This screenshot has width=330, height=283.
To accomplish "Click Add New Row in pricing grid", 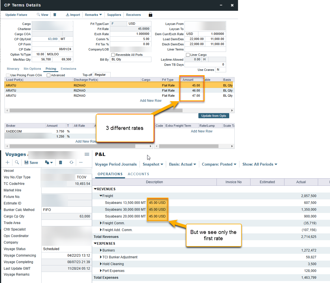I will [151, 101].
